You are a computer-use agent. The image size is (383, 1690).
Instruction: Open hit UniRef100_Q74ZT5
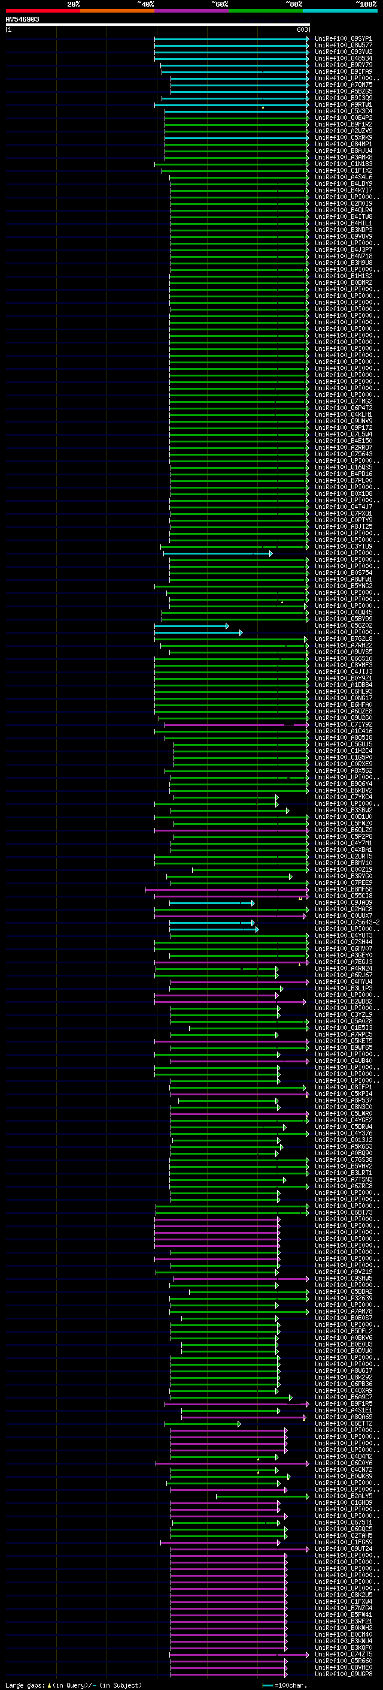pyautogui.click(x=343, y=1655)
